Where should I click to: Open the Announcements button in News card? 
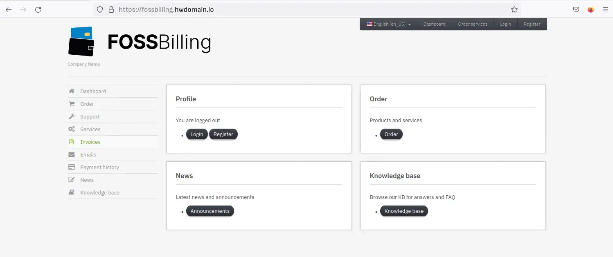pos(210,211)
